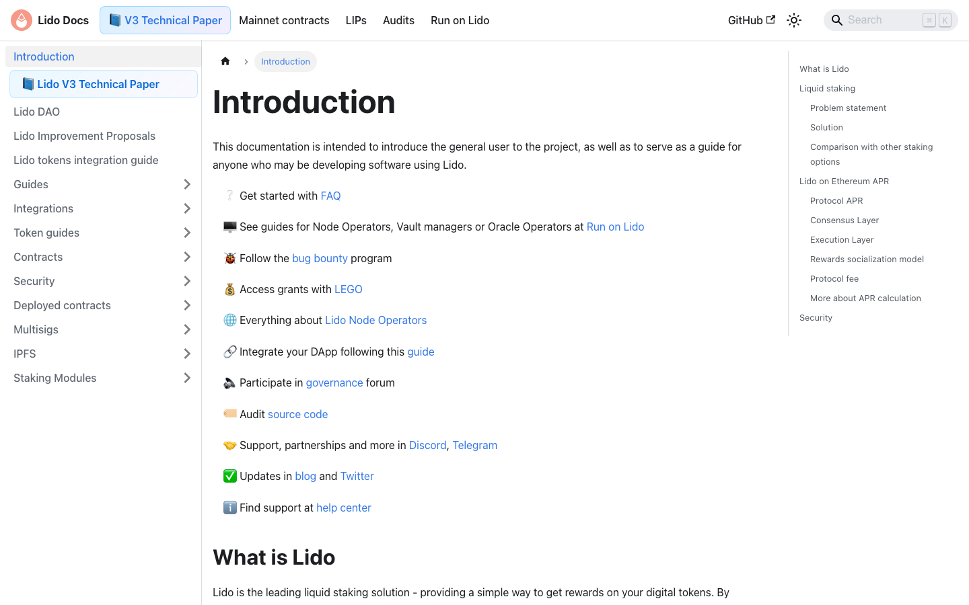Click the info icon before Find support
The height and width of the screenshot is (605, 969).
[229, 507]
